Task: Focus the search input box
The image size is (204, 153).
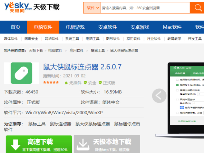Action: (x=145, y=8)
